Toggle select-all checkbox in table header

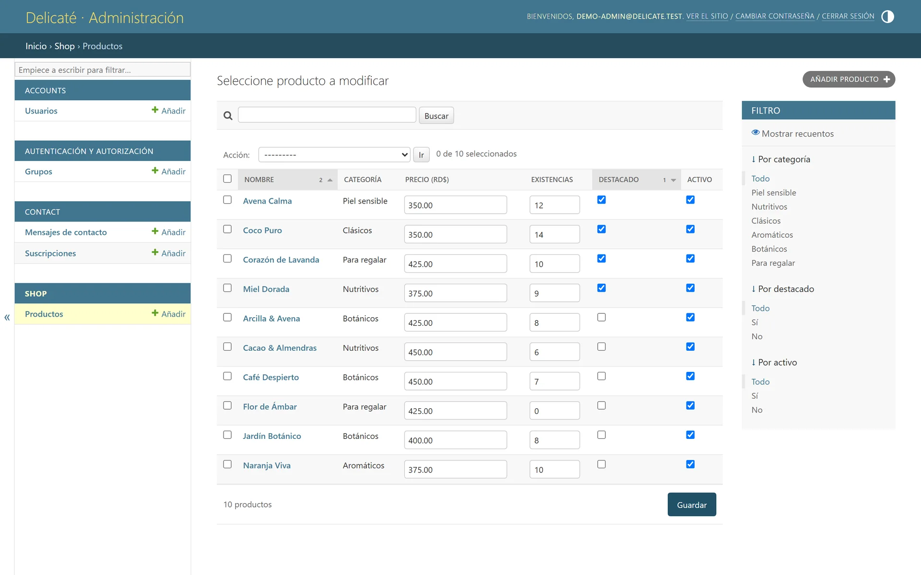(x=227, y=179)
